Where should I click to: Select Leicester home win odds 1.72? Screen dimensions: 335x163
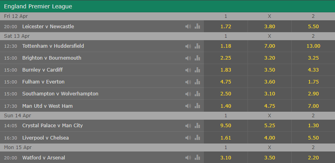click(226, 26)
